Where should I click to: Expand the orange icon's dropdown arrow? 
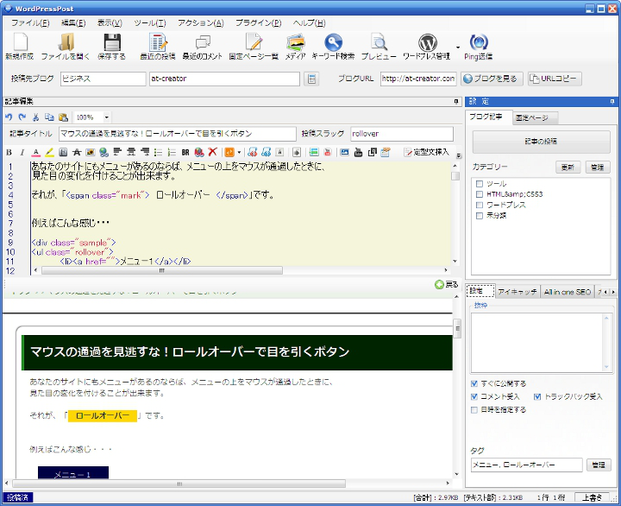(239, 152)
